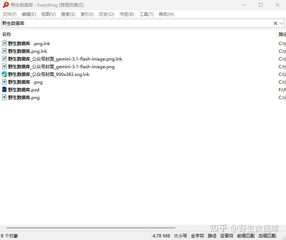Screen dimensions: 286x240
Task: Click the horizontal scrollbar thumb
Action: (x=91, y=228)
